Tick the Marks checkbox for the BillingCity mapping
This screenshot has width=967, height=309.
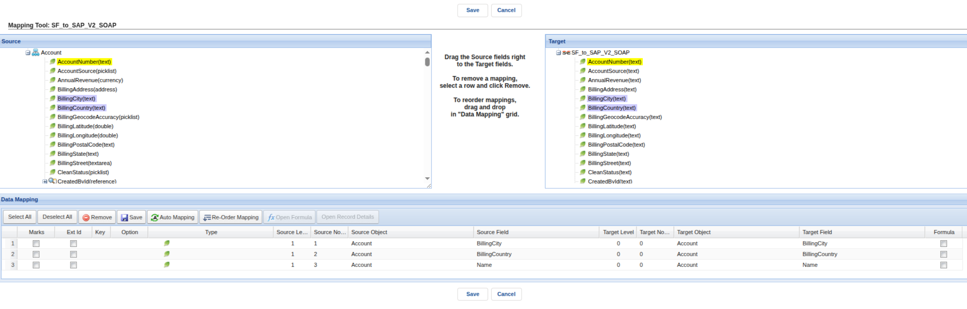coord(36,244)
